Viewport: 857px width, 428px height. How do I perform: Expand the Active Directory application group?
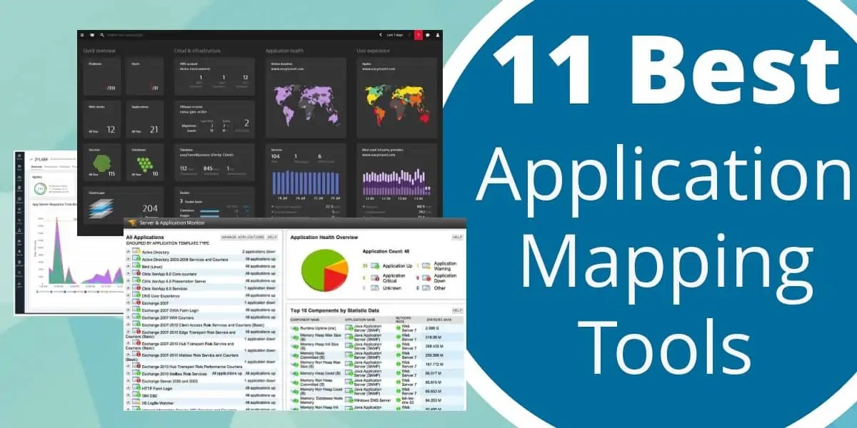[x=127, y=252]
